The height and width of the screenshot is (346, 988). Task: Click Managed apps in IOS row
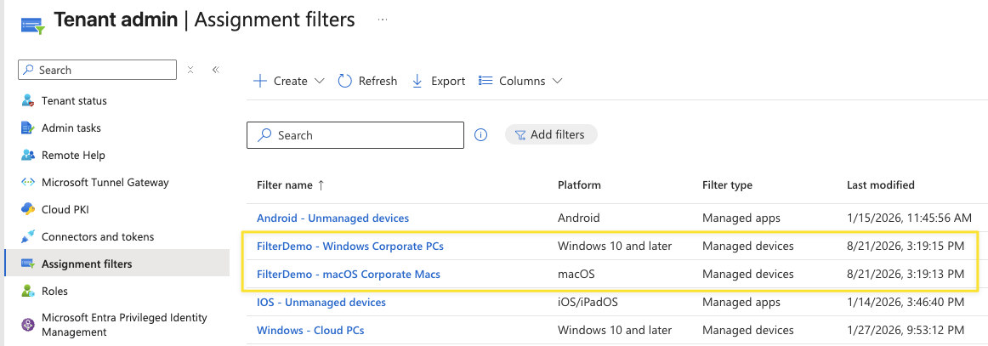tap(741, 303)
